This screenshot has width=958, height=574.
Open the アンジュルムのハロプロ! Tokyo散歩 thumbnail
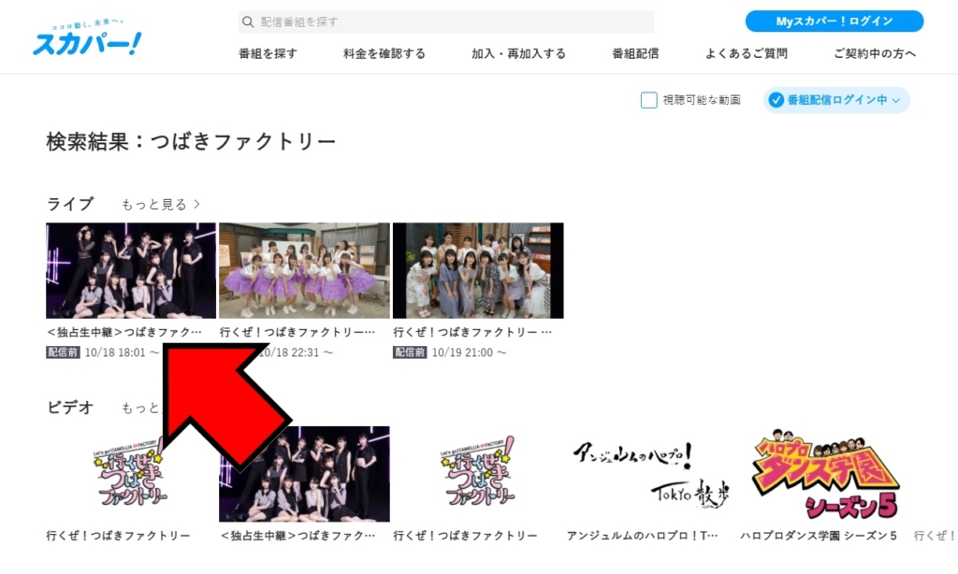tap(651, 474)
